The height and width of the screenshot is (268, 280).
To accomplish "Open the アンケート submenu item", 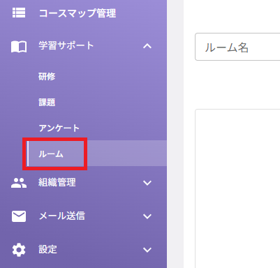I will [x=59, y=128].
